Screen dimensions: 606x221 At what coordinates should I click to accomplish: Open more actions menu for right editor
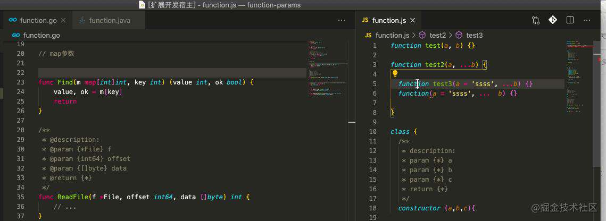587,20
